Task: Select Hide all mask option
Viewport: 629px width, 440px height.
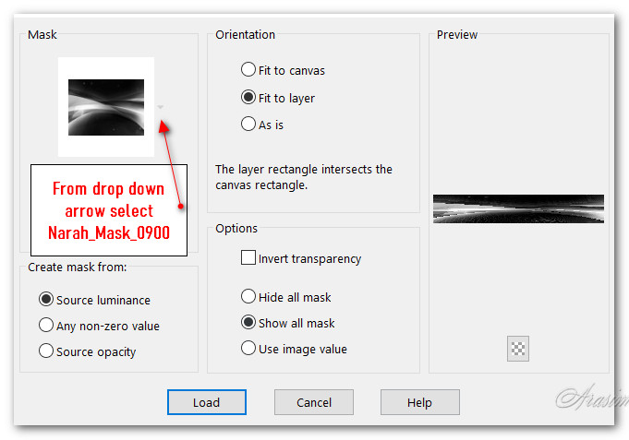Action: [x=248, y=297]
